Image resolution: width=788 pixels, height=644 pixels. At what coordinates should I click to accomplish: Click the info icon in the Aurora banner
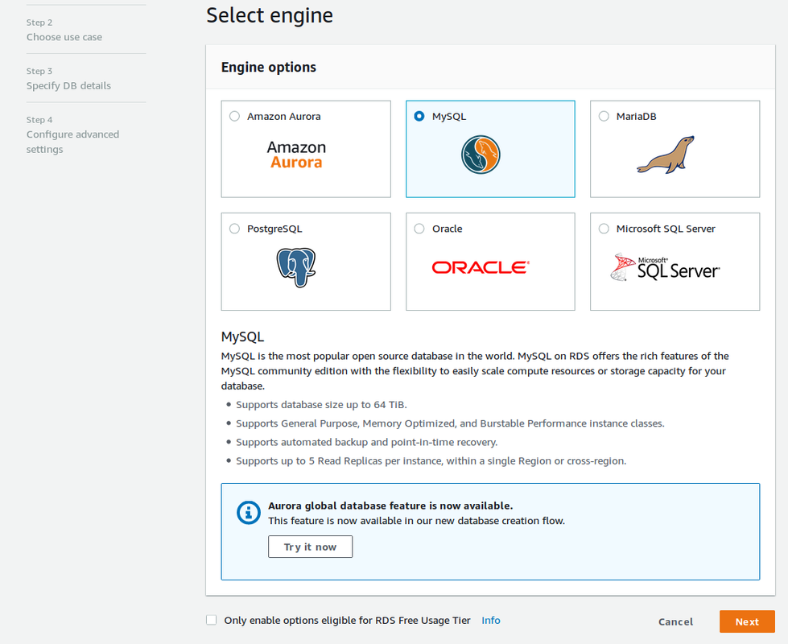[248, 512]
